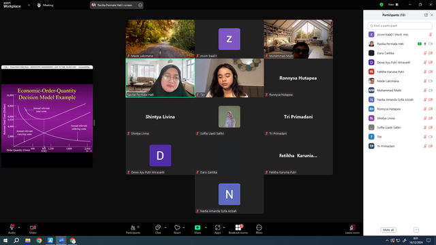This screenshot has width=436, height=245.
Task: Toggle Tri Primadani's muted microphone icon
Action: pyautogui.click(x=425, y=146)
